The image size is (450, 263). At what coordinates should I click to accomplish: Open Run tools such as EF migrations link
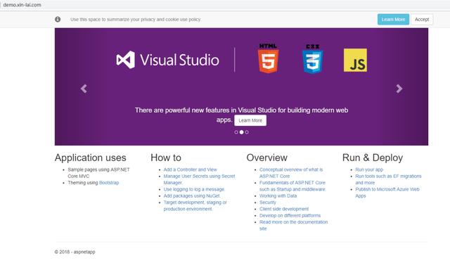point(388,179)
